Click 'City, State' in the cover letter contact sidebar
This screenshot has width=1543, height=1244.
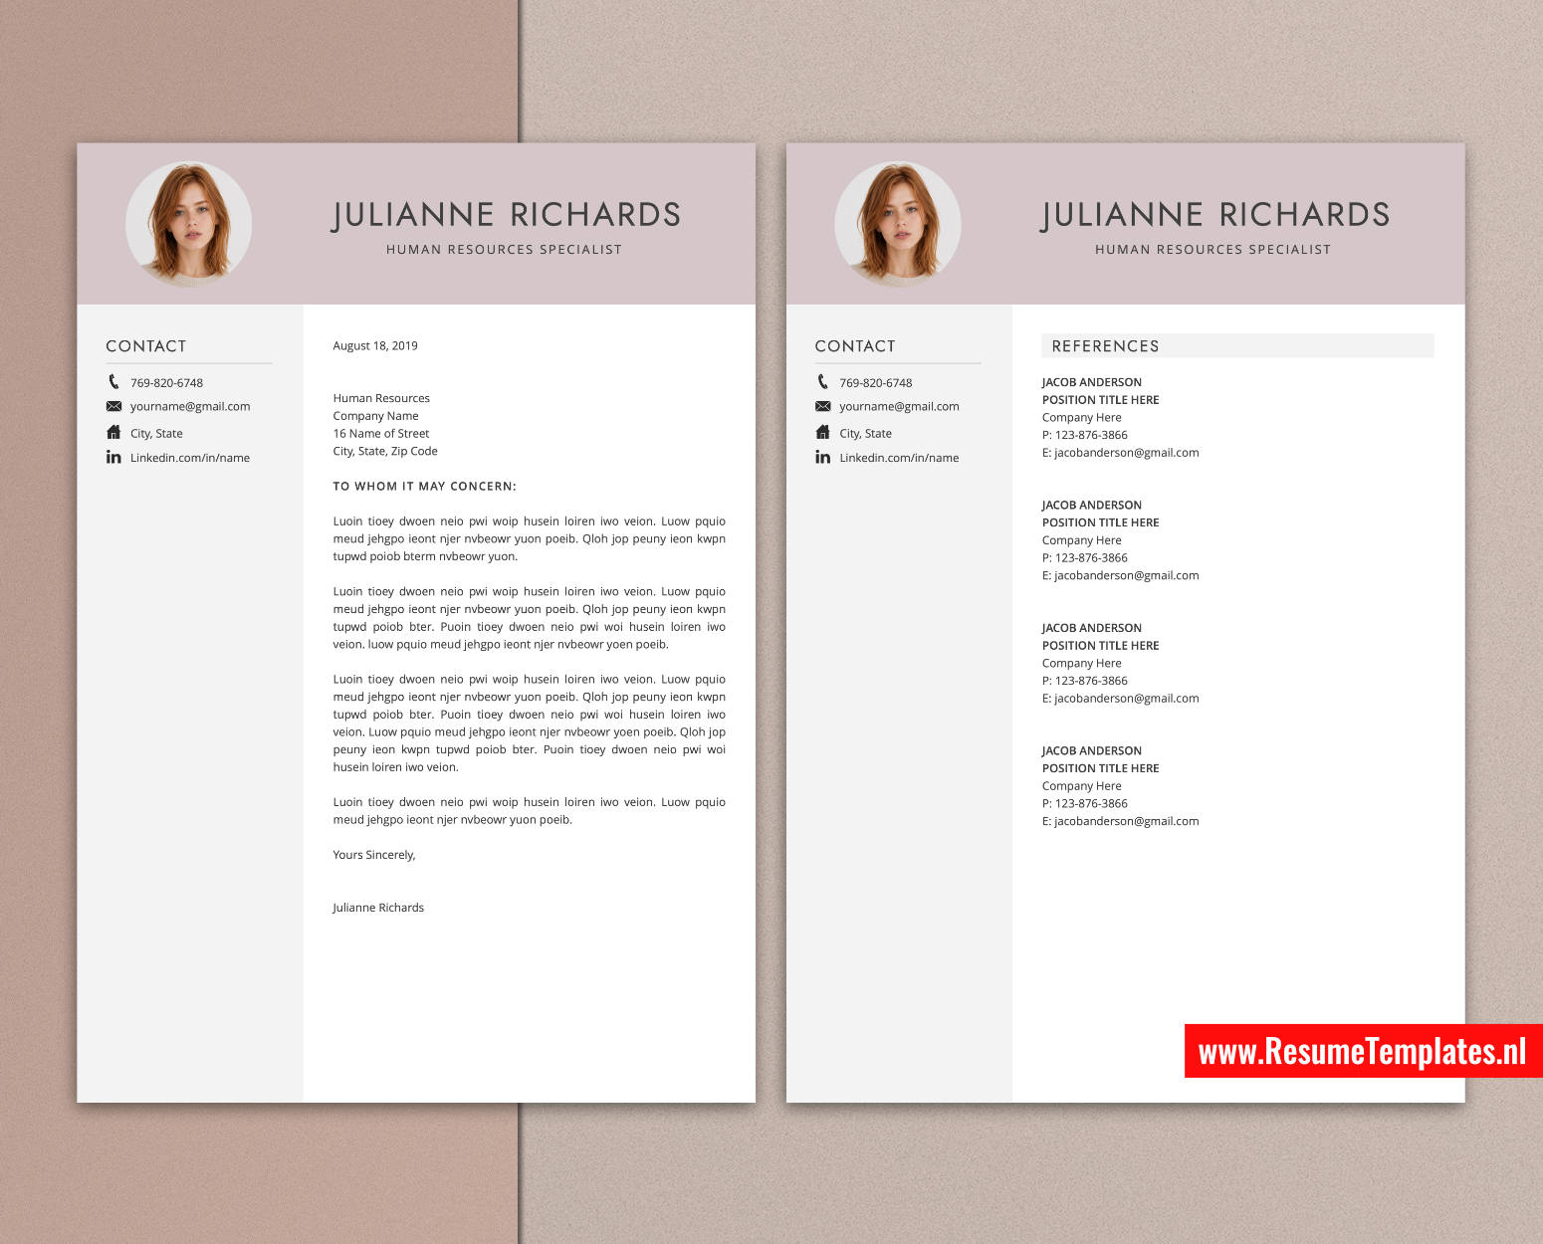(x=156, y=434)
